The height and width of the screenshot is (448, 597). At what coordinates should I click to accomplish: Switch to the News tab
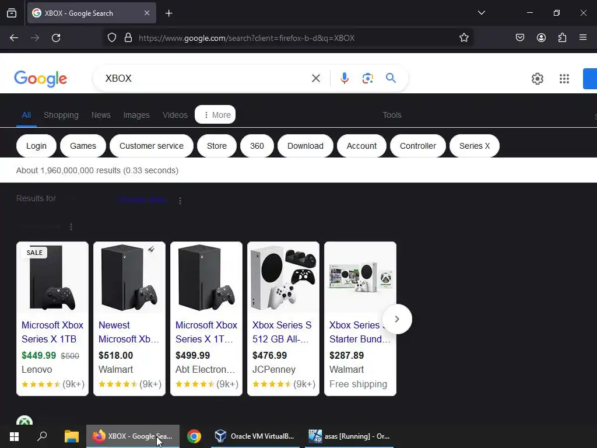(x=101, y=115)
